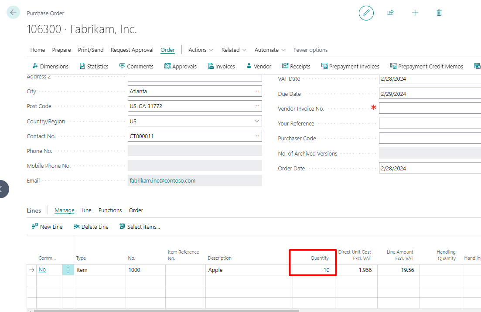
Task: Open the Receipts list
Action: [296, 66]
